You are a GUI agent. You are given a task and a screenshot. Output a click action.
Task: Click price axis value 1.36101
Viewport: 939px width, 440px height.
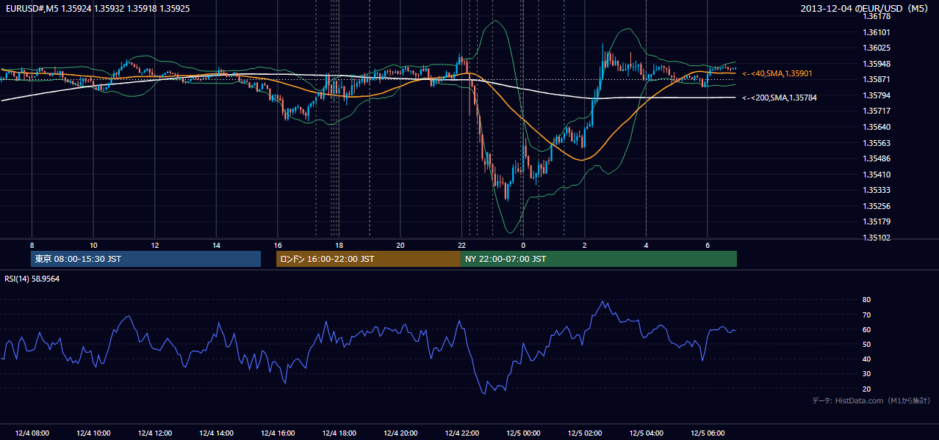tap(878, 32)
